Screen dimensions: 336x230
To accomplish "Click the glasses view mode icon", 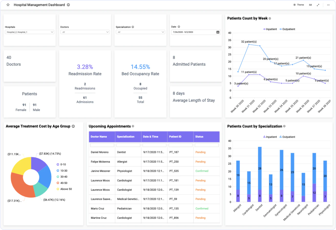I will [x=310, y=5].
